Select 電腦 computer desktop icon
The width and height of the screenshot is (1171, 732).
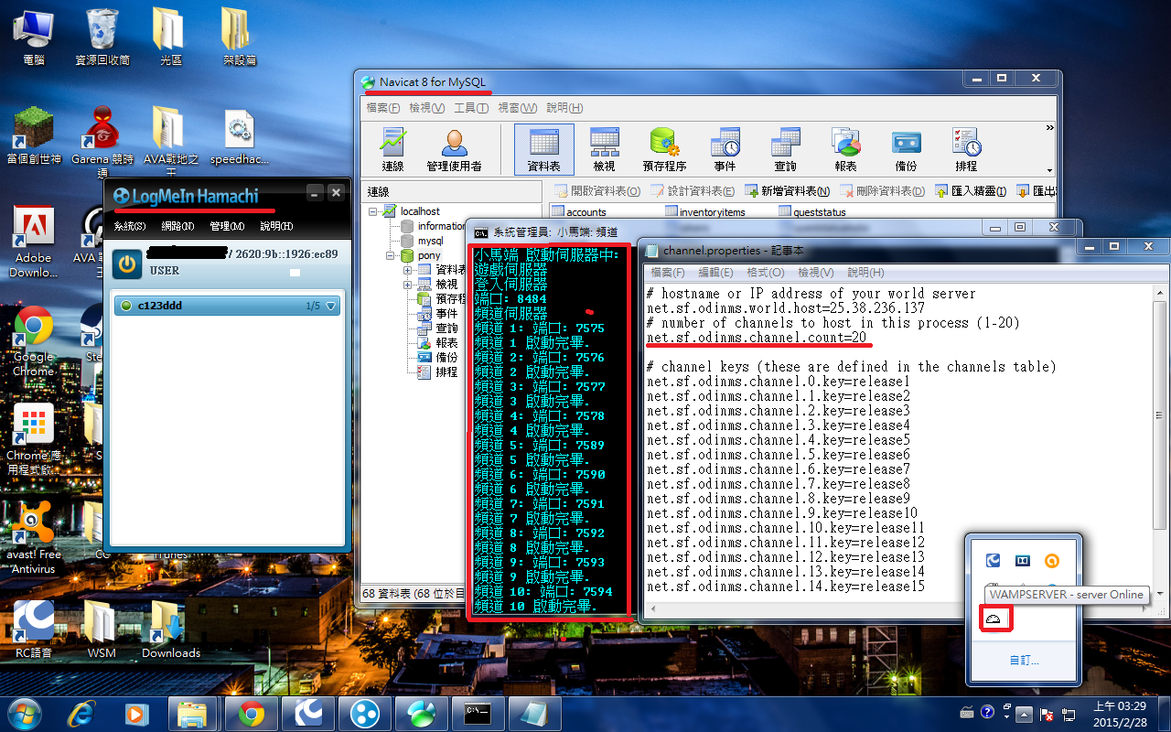point(34,38)
